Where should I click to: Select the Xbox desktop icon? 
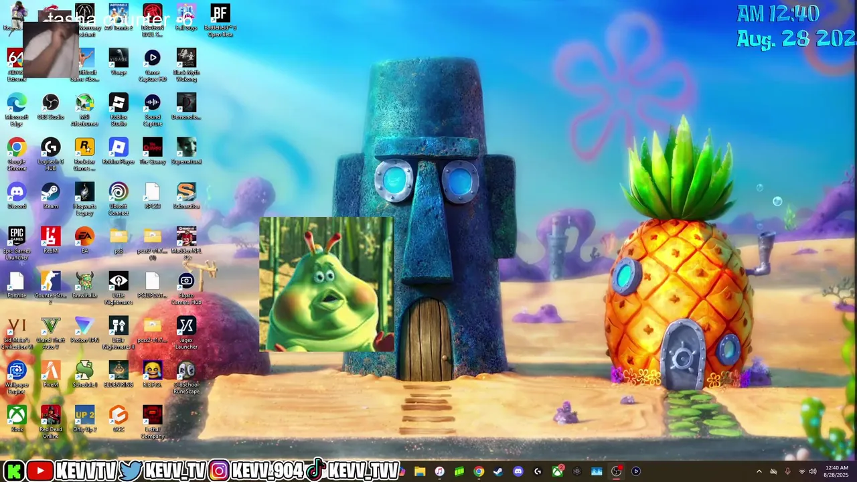coord(17,419)
